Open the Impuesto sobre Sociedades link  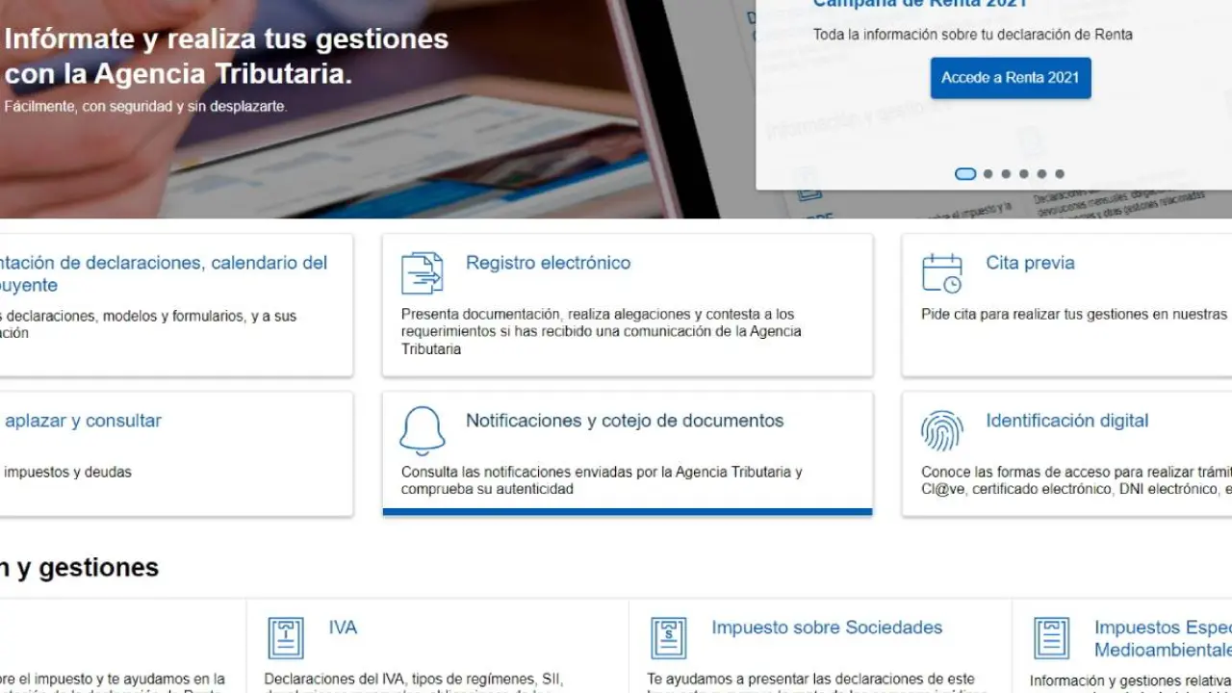826,628
